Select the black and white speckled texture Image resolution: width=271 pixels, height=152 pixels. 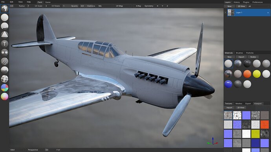pos(237,115)
